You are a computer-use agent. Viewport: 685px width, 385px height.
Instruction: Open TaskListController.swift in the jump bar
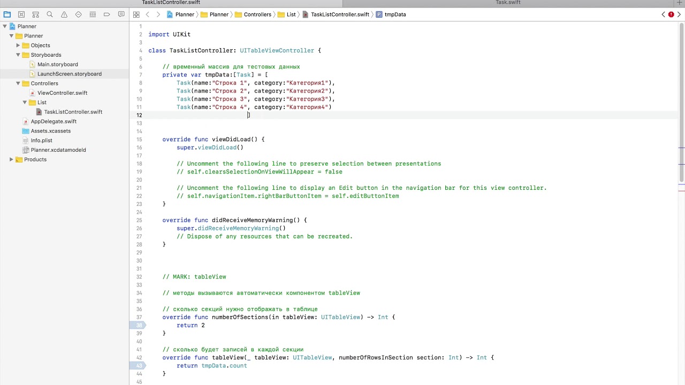[336, 14]
